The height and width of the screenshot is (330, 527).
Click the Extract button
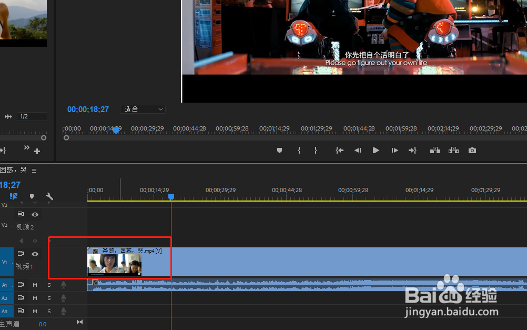tap(453, 150)
